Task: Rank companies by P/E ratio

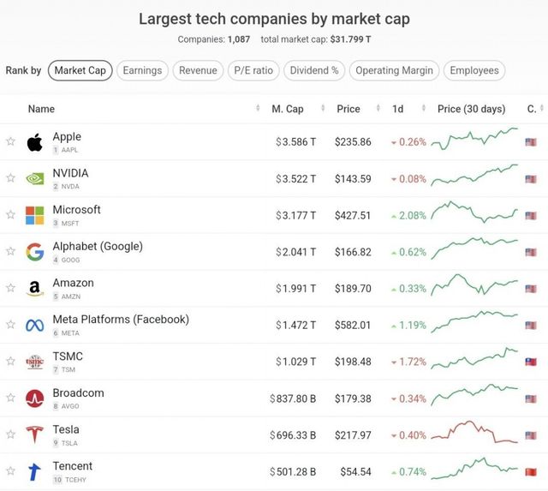Action: pyautogui.click(x=252, y=70)
